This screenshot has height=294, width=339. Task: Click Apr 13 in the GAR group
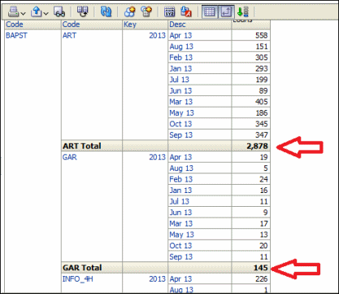tap(180, 157)
